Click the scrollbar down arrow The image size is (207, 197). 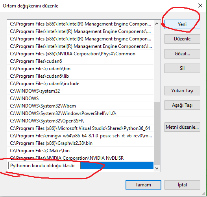point(157,168)
